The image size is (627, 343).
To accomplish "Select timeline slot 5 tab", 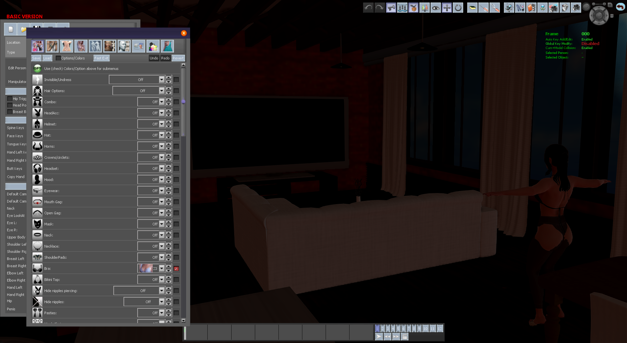I will coord(398,329).
